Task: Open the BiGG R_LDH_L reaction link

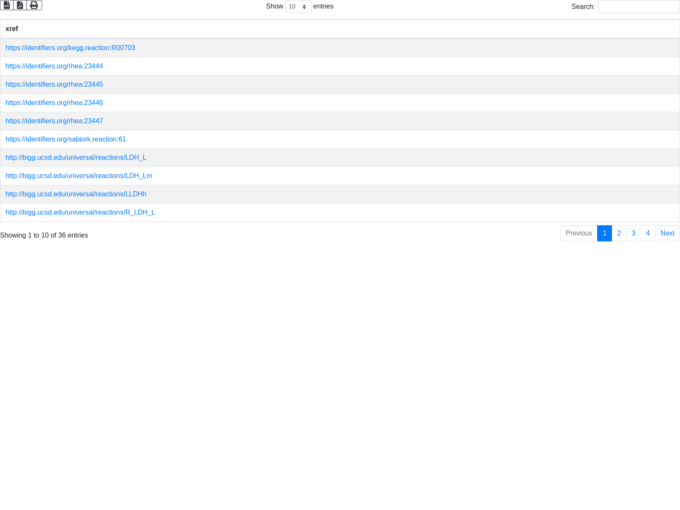Action: click(x=80, y=212)
